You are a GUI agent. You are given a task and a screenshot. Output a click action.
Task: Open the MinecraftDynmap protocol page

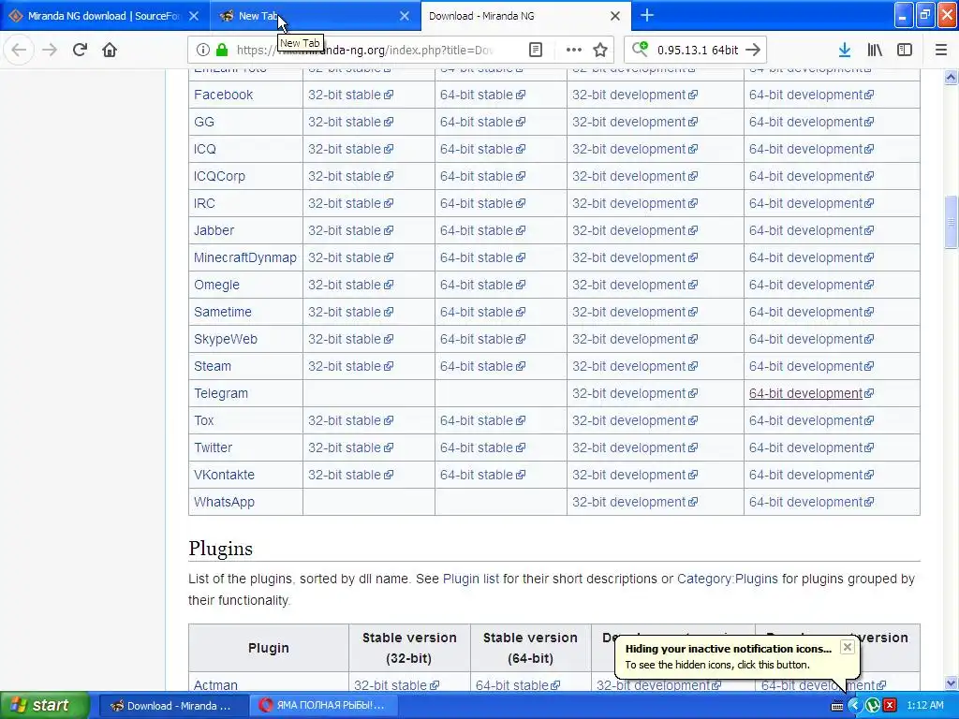tap(245, 257)
